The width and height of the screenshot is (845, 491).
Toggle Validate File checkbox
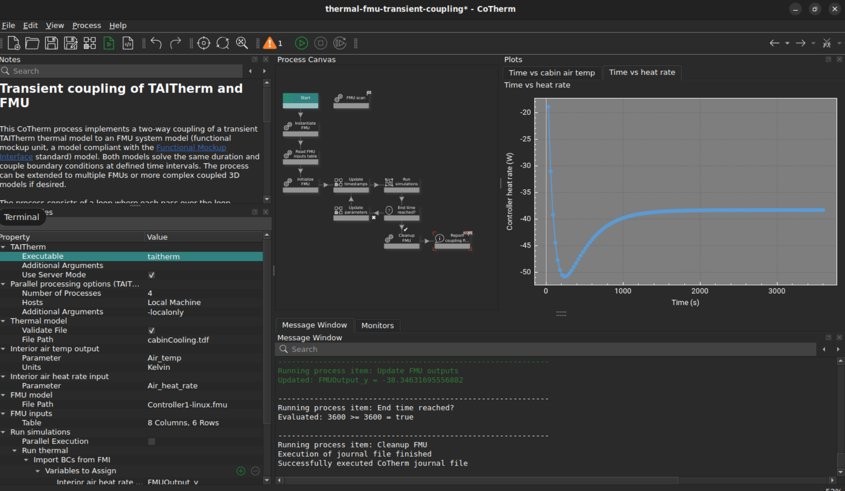(151, 330)
